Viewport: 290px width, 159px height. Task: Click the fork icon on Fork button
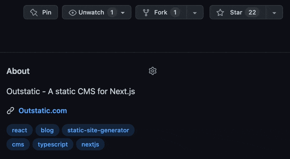coord(146,12)
